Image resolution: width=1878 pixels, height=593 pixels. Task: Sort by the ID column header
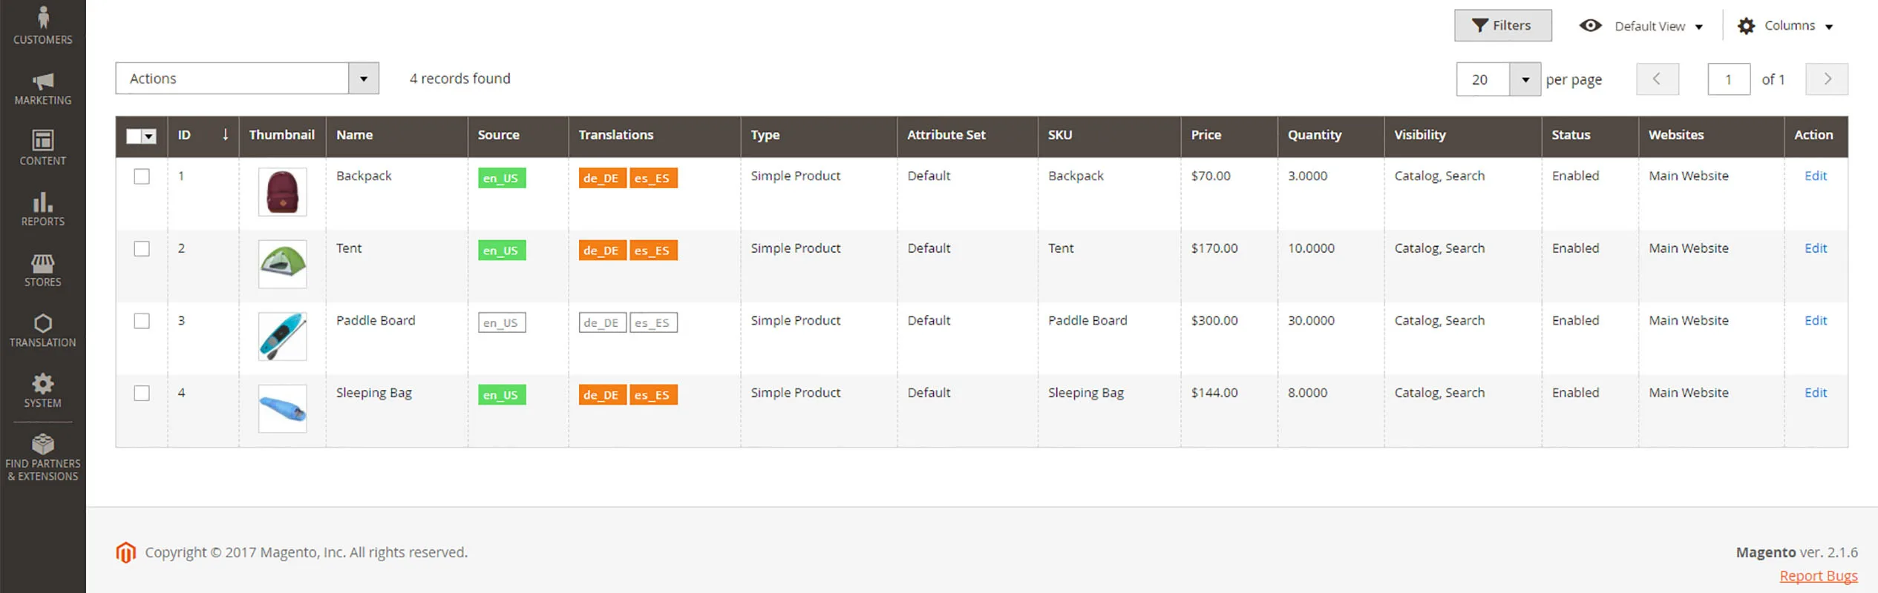[184, 135]
